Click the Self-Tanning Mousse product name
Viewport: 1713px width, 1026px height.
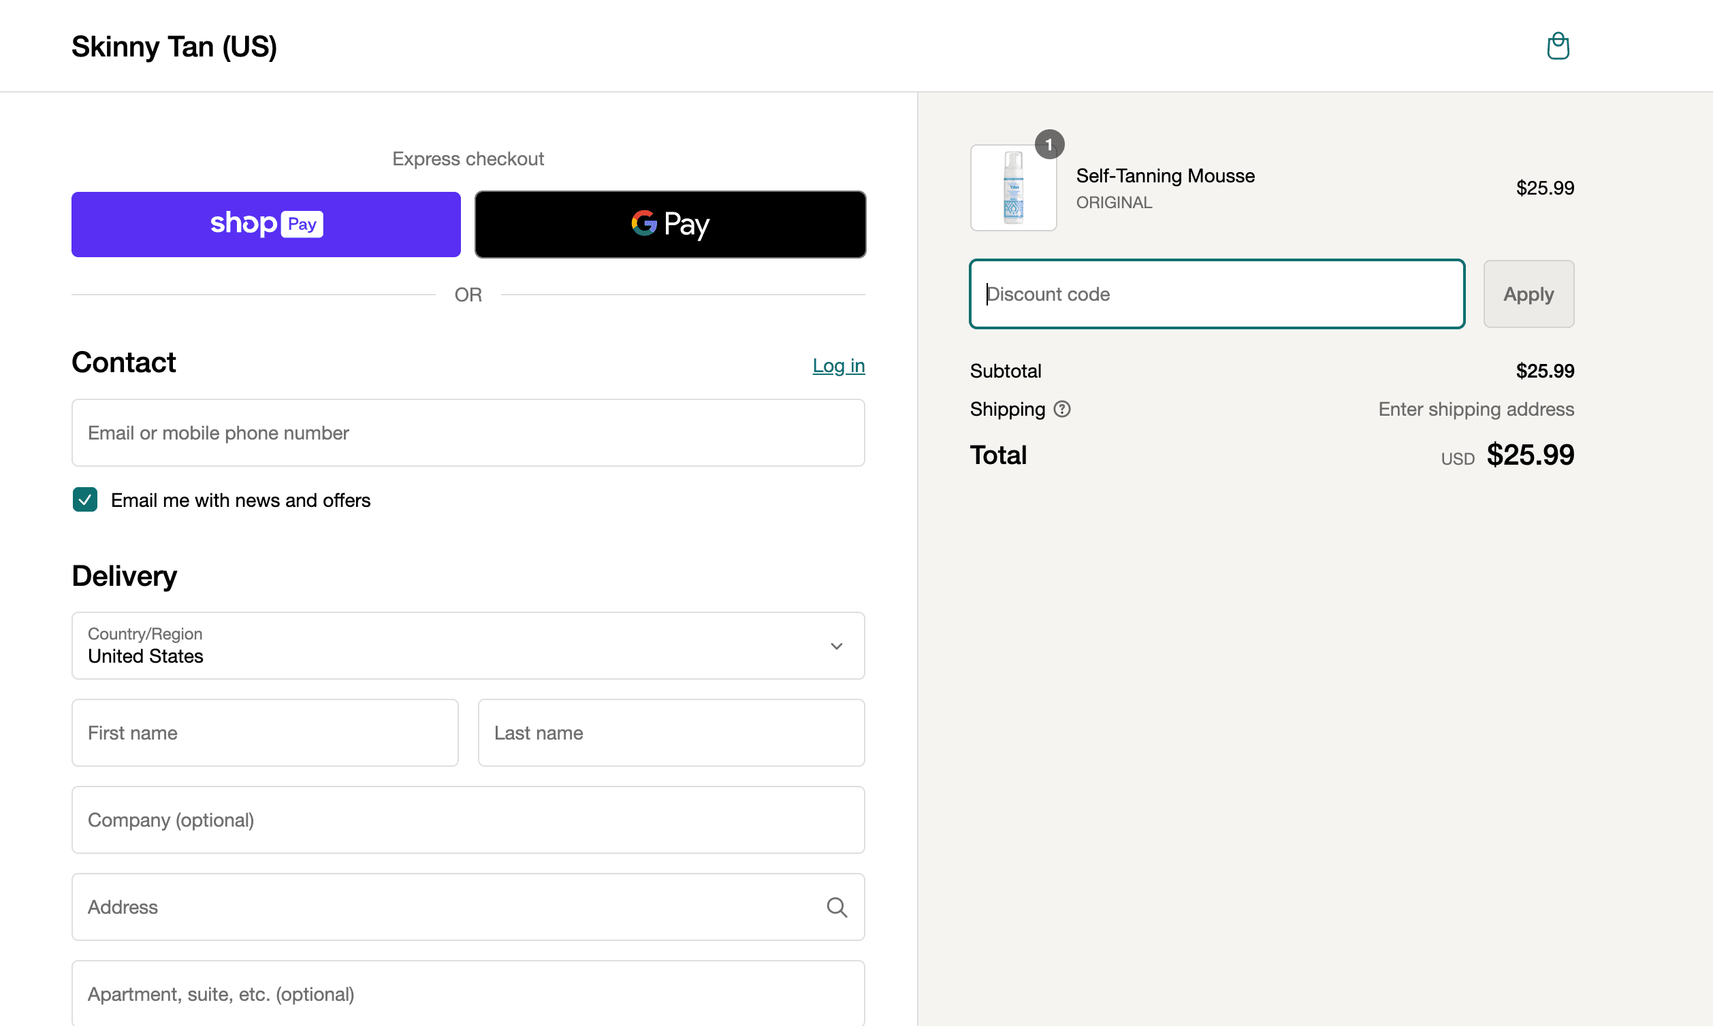(x=1165, y=176)
